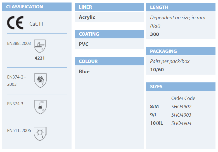Select the COATING header
This screenshot has width=218, height=152.
pos(109,34)
